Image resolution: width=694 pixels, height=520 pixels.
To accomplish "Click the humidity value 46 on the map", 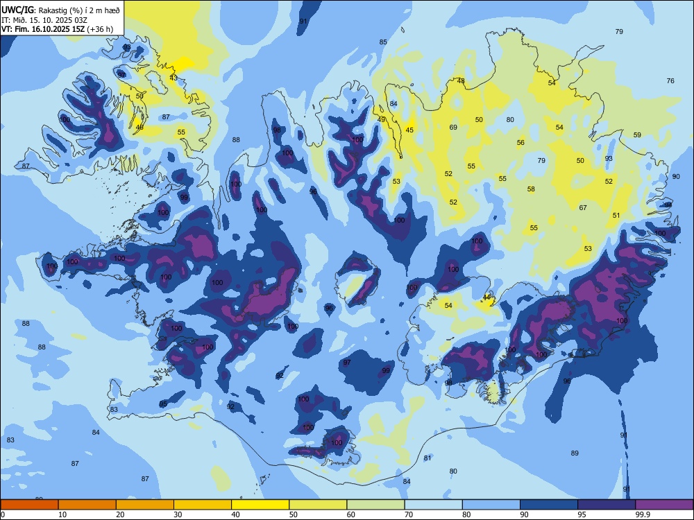I will (139, 128).
